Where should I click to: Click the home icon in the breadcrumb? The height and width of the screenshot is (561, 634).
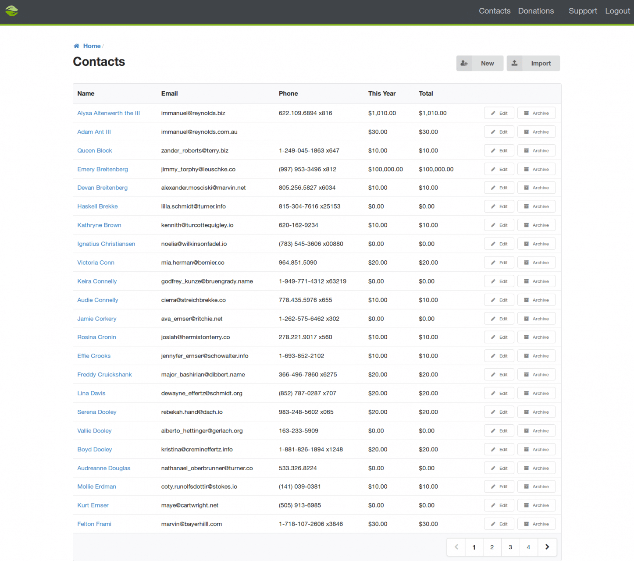pyautogui.click(x=76, y=46)
